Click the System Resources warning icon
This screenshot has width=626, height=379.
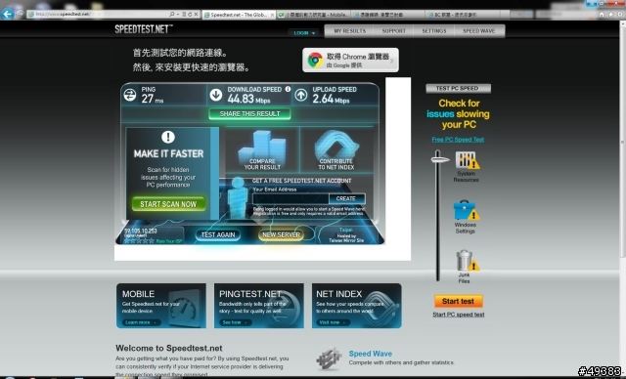coord(468,160)
